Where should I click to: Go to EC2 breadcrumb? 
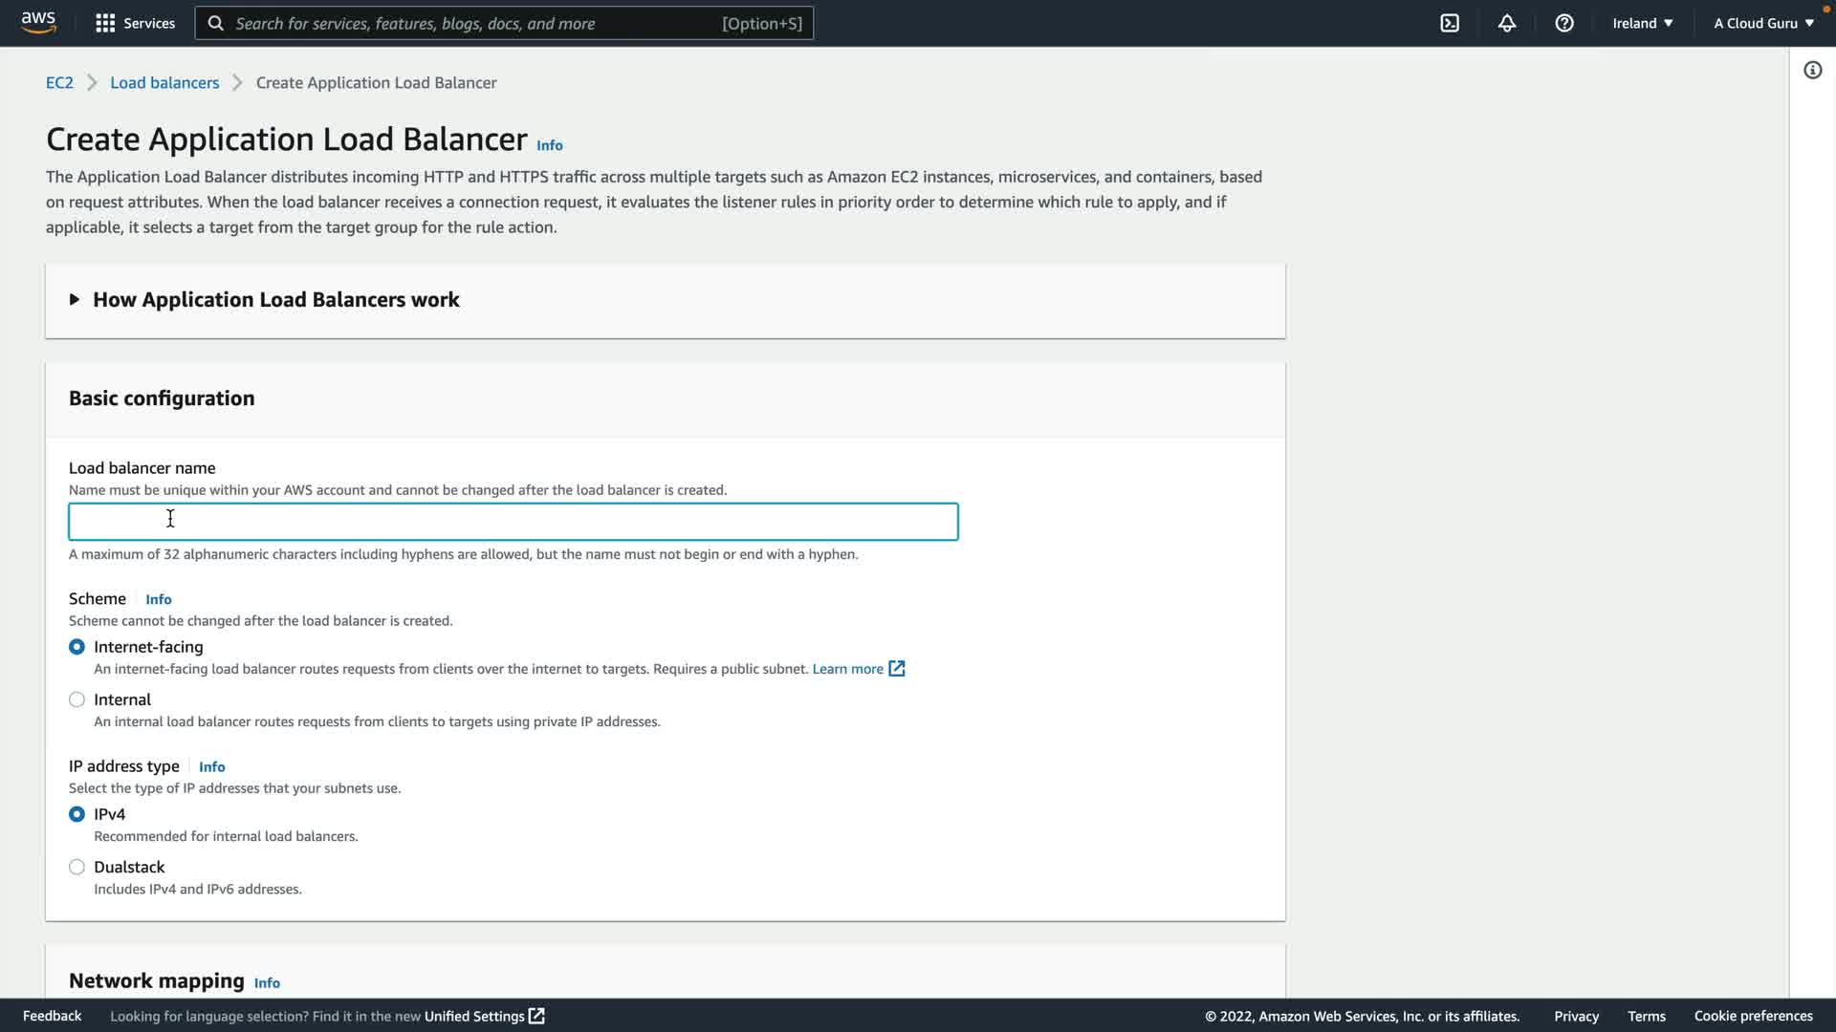pyautogui.click(x=59, y=82)
